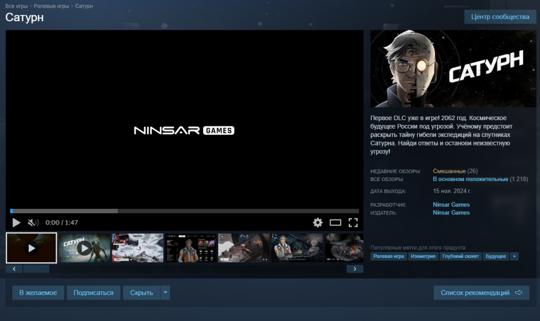Go to Все игры breadcrumb

click(x=17, y=6)
